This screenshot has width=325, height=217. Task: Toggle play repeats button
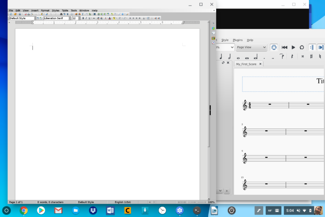click(x=311, y=47)
